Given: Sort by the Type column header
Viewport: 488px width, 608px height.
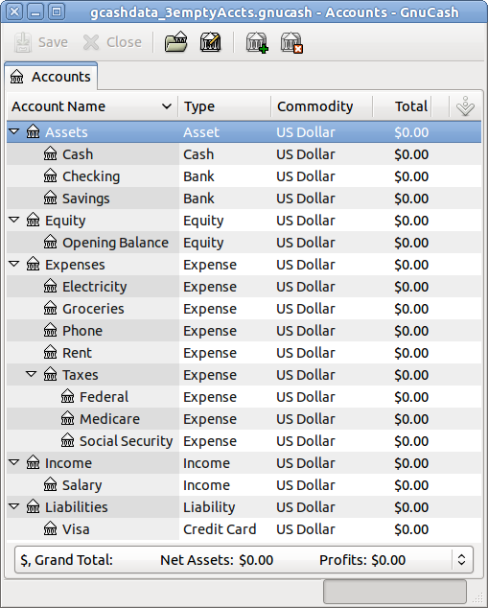Looking at the screenshot, I should pos(224,106).
